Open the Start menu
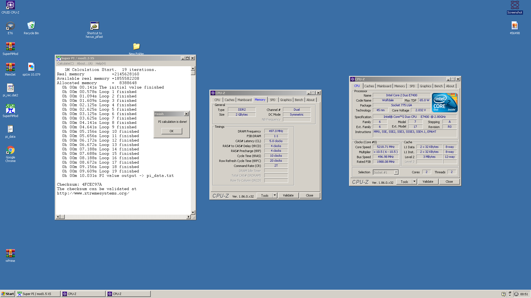The height and width of the screenshot is (298, 531). [7, 294]
